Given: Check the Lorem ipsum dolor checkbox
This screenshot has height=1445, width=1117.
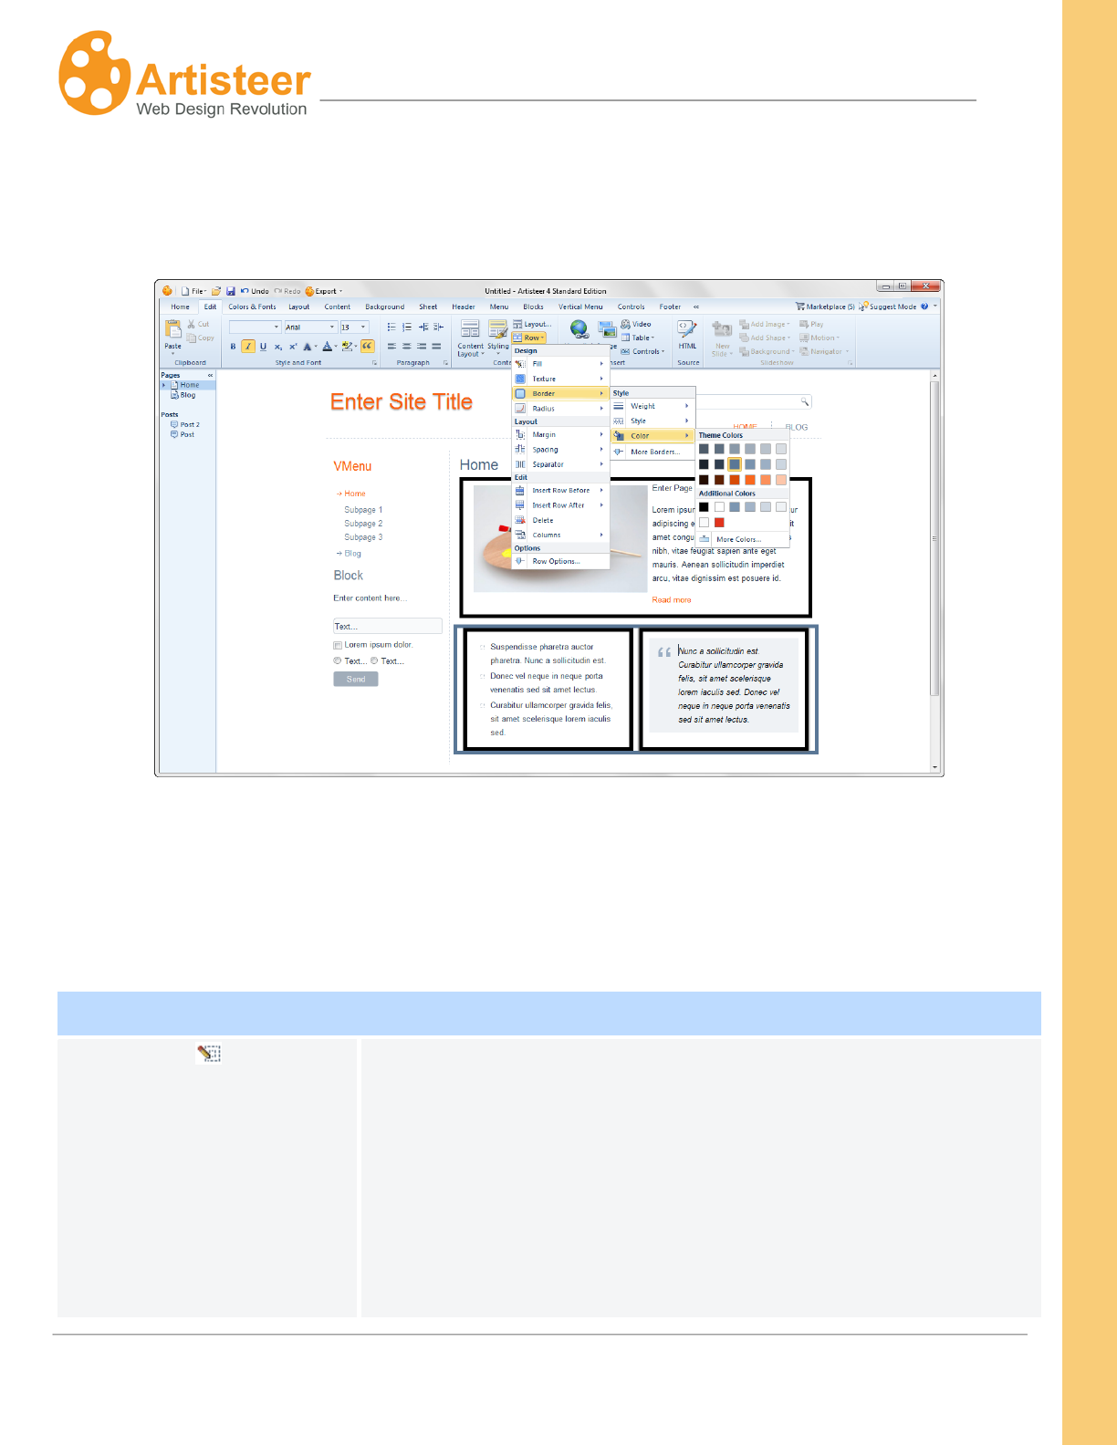Looking at the screenshot, I should (x=338, y=645).
